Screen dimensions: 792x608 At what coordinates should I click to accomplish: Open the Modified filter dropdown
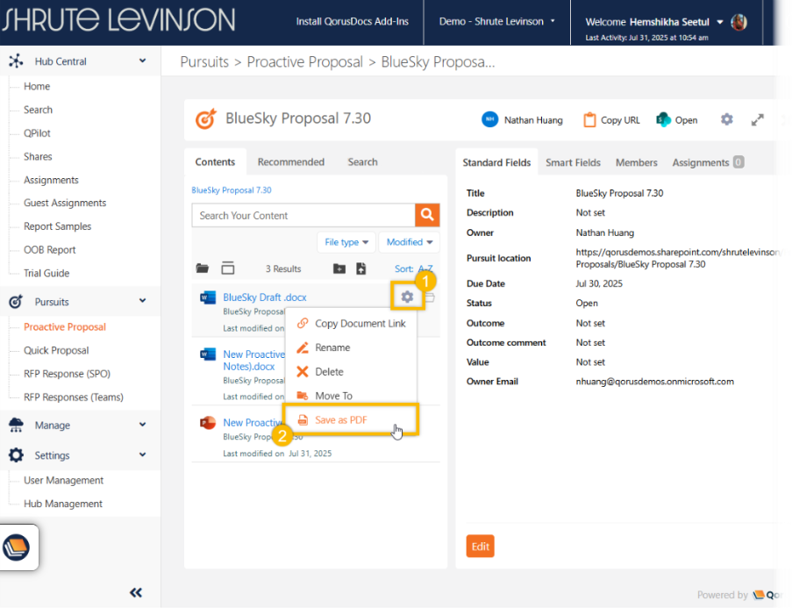410,242
